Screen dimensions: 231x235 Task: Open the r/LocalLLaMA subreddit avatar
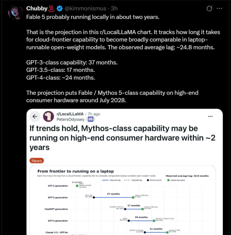(x=49, y=116)
